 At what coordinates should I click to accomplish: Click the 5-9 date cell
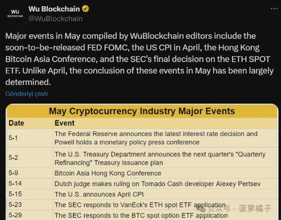[13, 173]
